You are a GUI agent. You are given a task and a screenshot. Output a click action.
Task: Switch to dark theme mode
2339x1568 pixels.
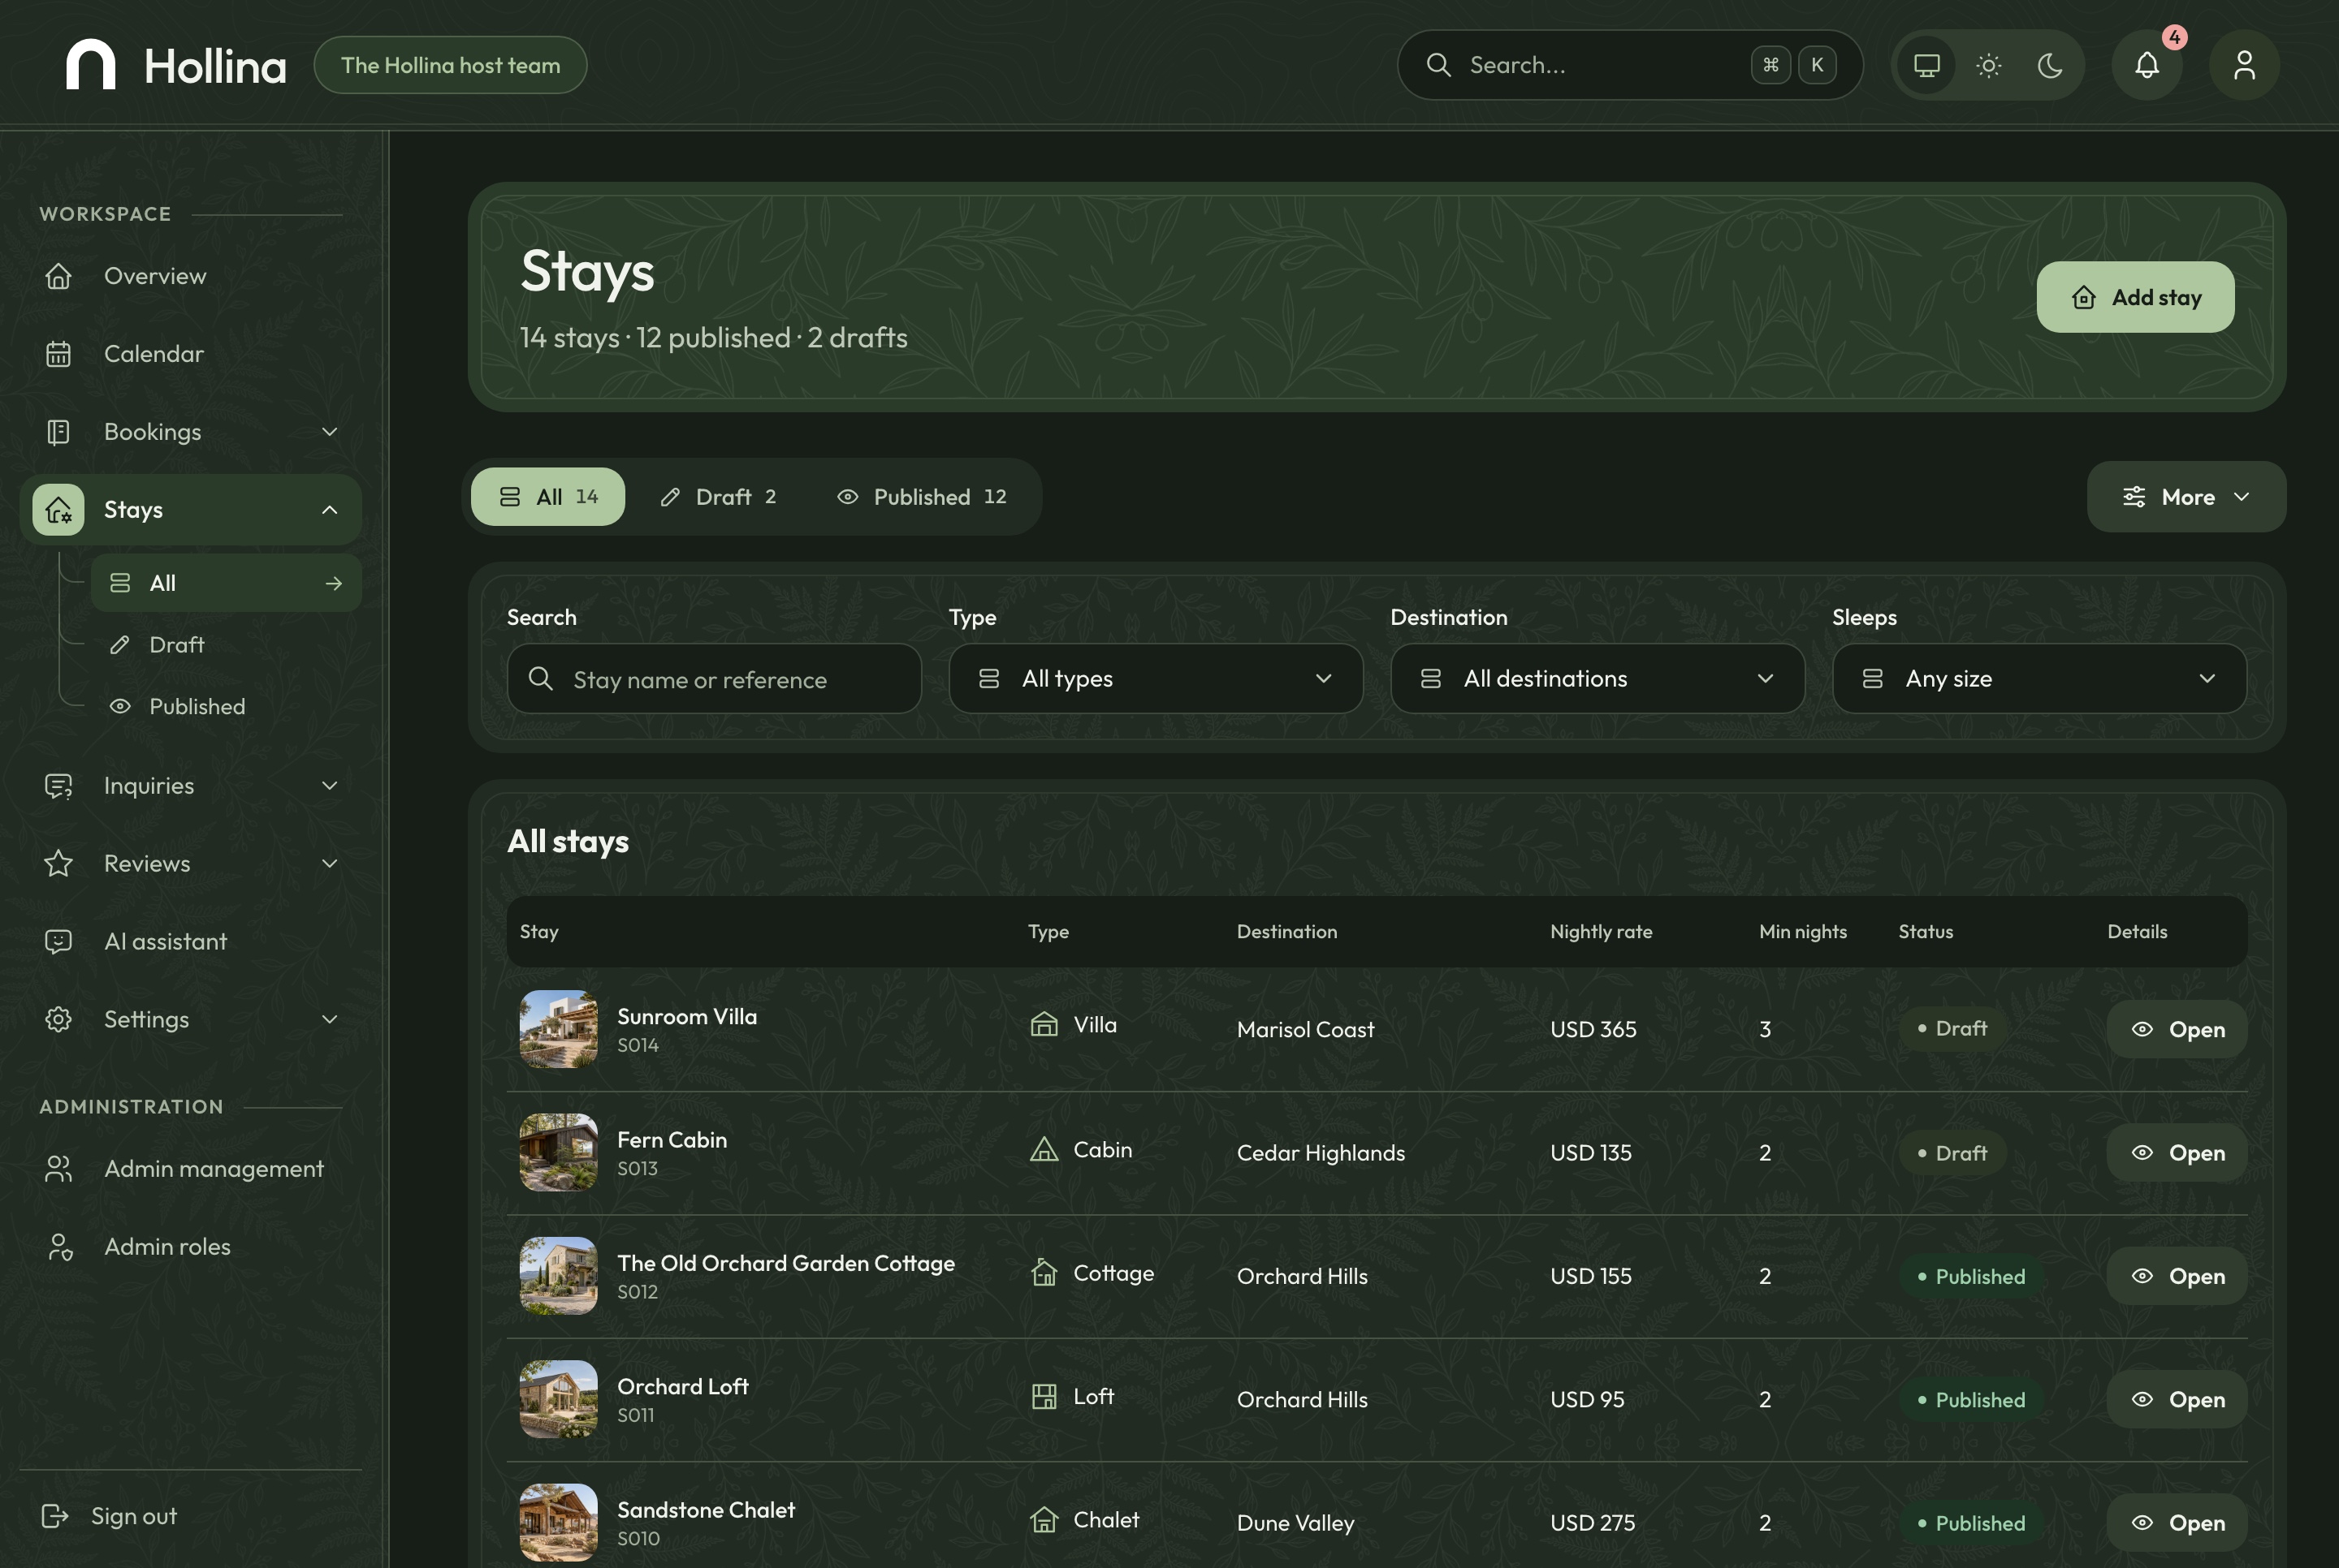(2050, 65)
